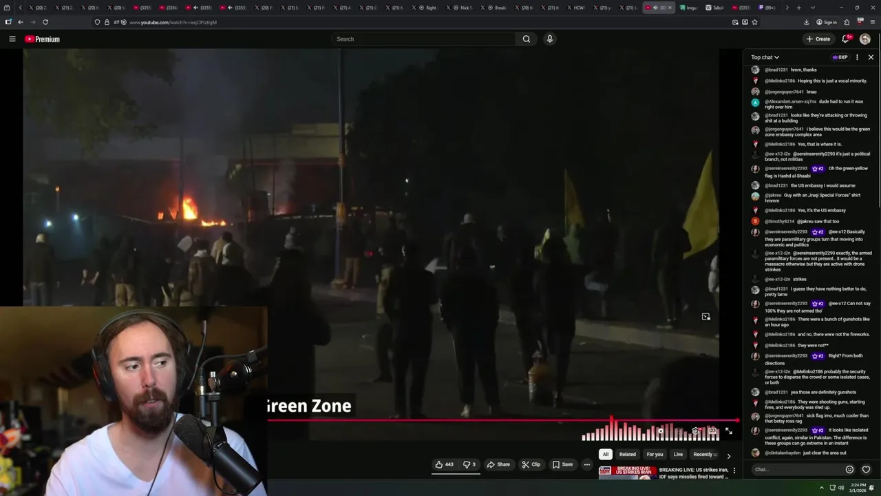The image size is (881, 496).
Task: Go to YouTube Premium home logo
Action: click(43, 39)
